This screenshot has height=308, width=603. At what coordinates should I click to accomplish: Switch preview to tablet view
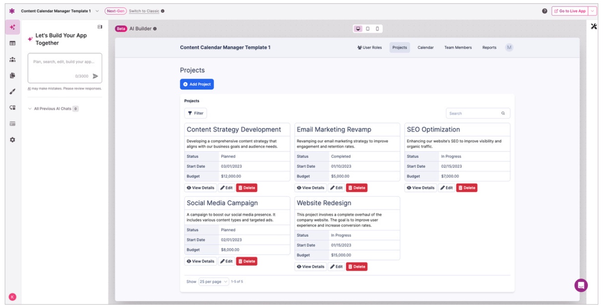[368, 29]
